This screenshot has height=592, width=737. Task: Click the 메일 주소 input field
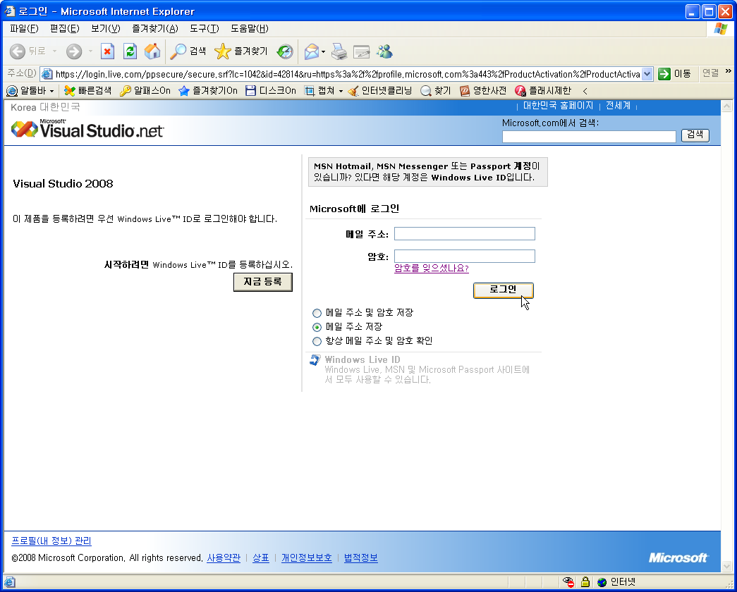pos(464,233)
